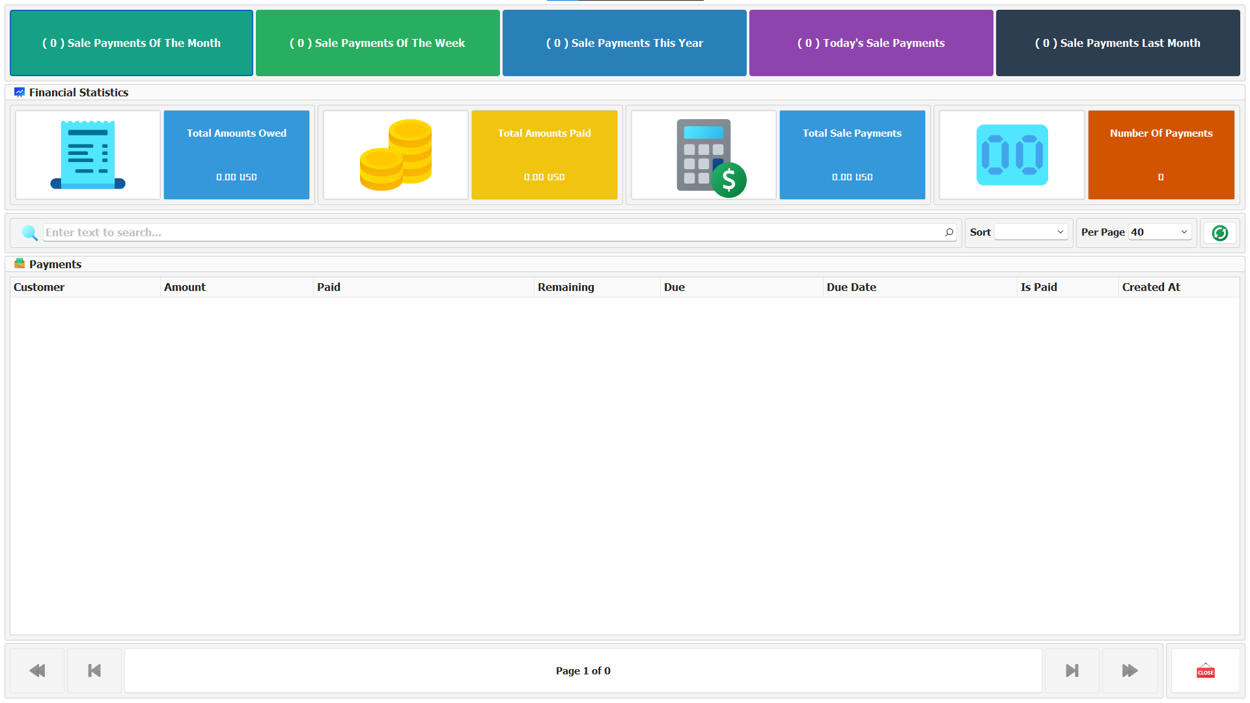Image resolution: width=1250 pixels, height=703 pixels.
Task: Click the green refresh icon
Action: [x=1219, y=233]
